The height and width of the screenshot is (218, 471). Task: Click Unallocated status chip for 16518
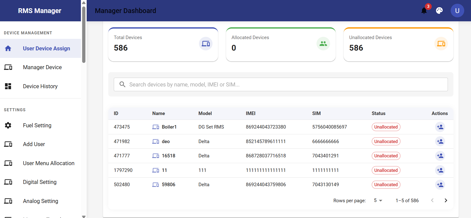tap(386, 156)
